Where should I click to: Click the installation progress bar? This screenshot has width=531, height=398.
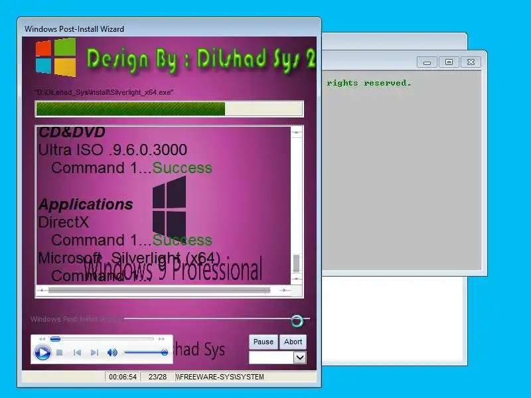[x=169, y=109]
